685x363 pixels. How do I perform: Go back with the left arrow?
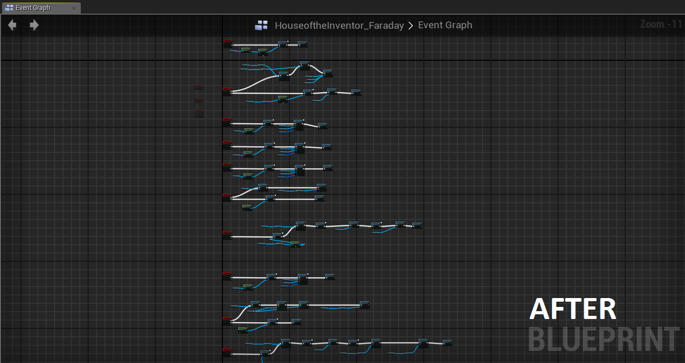pos(12,25)
